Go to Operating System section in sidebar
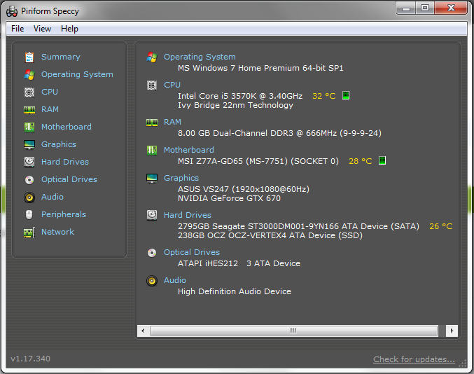The height and width of the screenshot is (374, 474). point(77,74)
